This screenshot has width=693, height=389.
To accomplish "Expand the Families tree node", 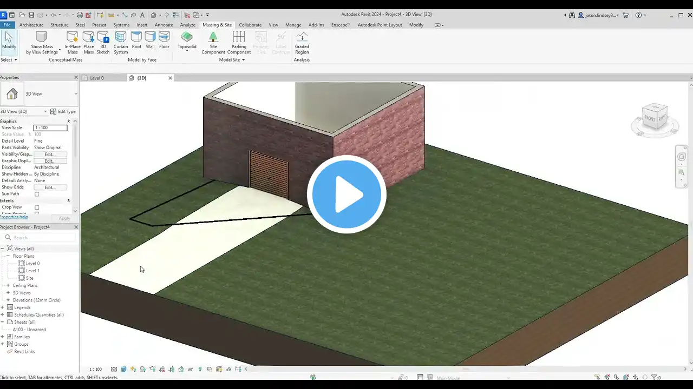I will [2, 337].
